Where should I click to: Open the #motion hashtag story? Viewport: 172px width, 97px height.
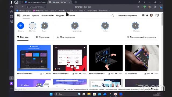[105, 26]
